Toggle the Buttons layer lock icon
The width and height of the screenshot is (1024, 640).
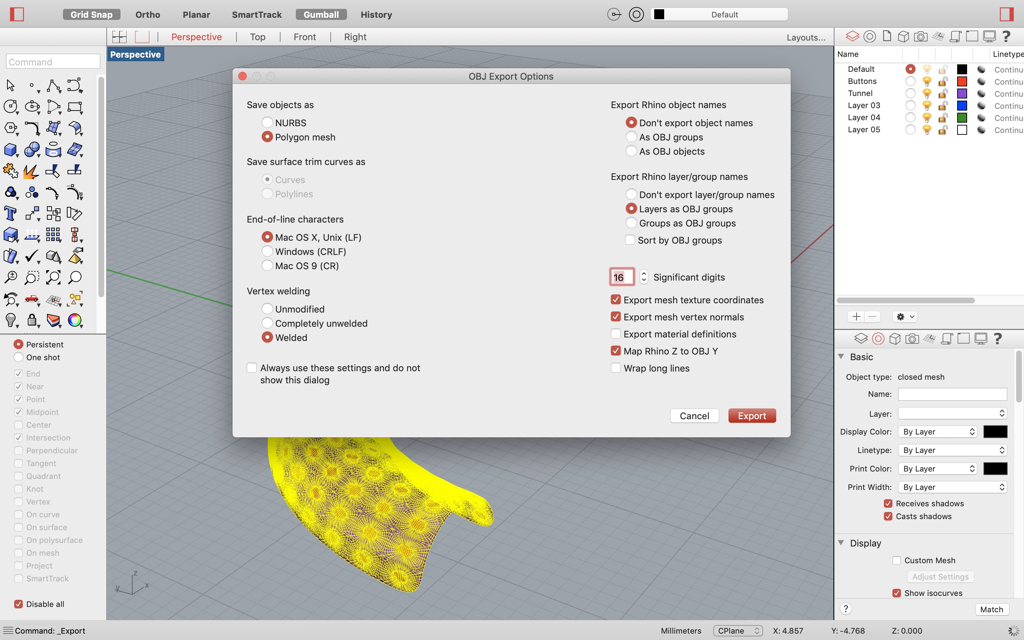(x=943, y=81)
